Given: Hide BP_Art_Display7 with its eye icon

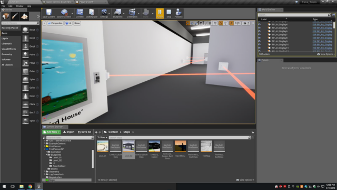Looking at the screenshot, I should (x=259, y=34).
